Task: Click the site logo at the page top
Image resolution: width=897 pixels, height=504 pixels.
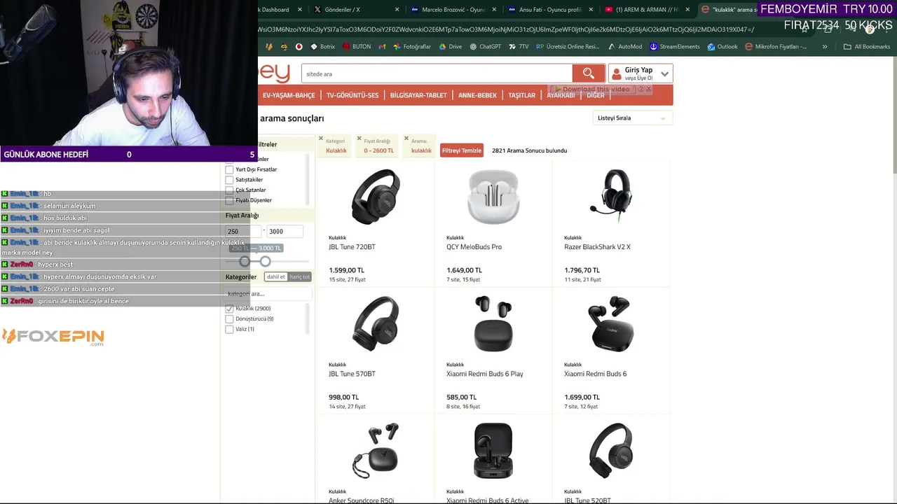Action: [x=274, y=73]
